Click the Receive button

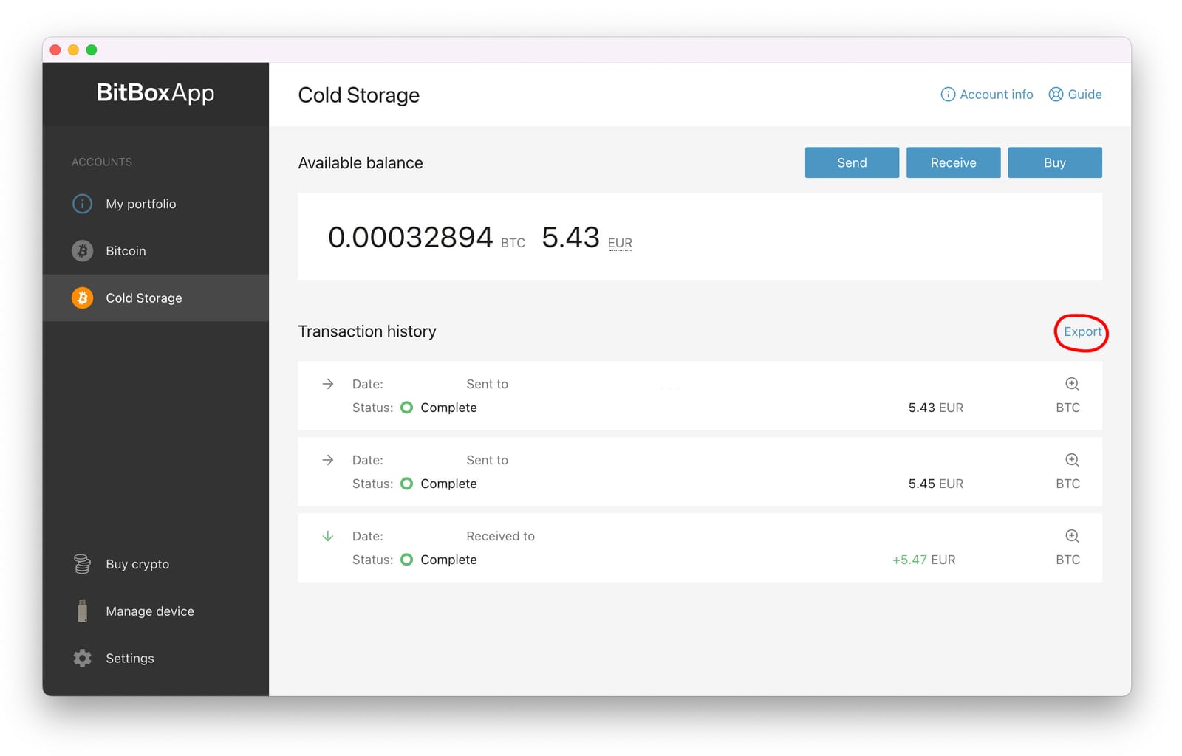click(953, 162)
